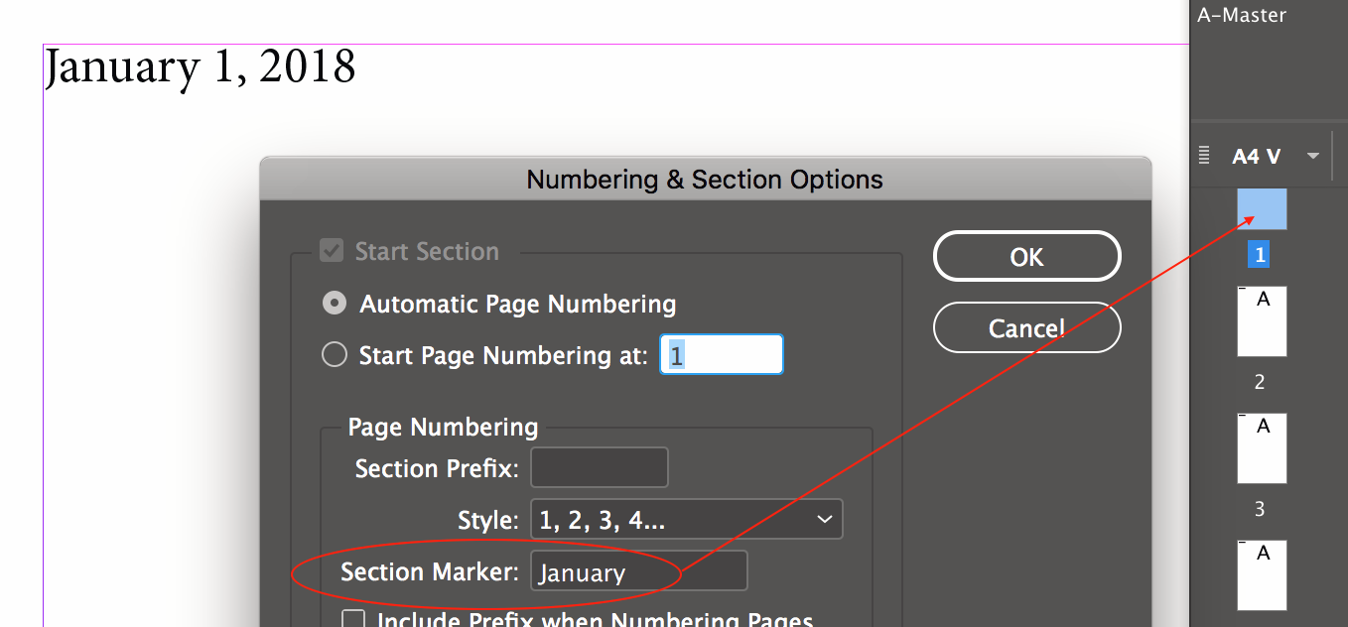Select the A-Master entry in Pages panel

[1242, 16]
